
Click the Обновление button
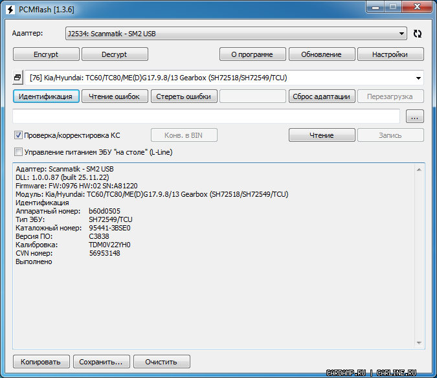coord(322,54)
